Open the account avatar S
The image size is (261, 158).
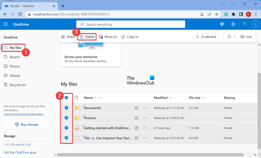pyautogui.click(x=255, y=24)
